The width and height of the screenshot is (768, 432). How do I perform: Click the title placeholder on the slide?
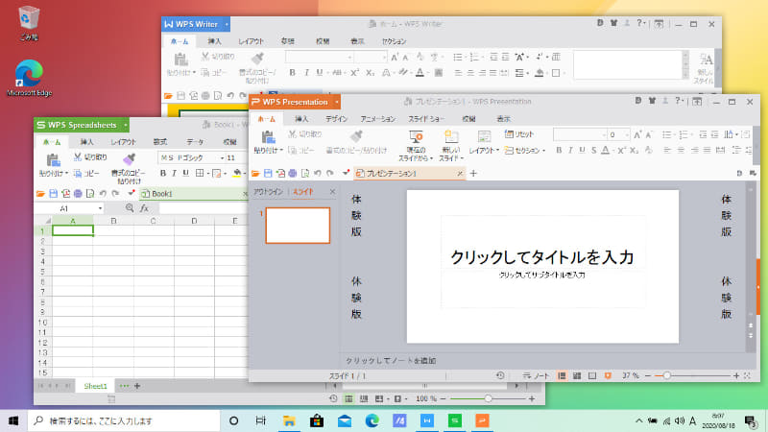click(542, 257)
